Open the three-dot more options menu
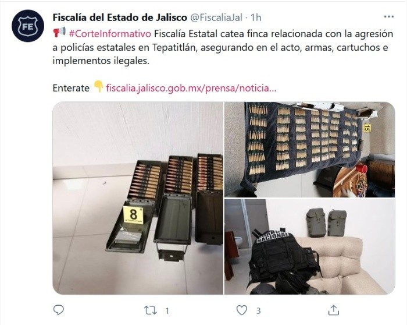 click(388, 17)
